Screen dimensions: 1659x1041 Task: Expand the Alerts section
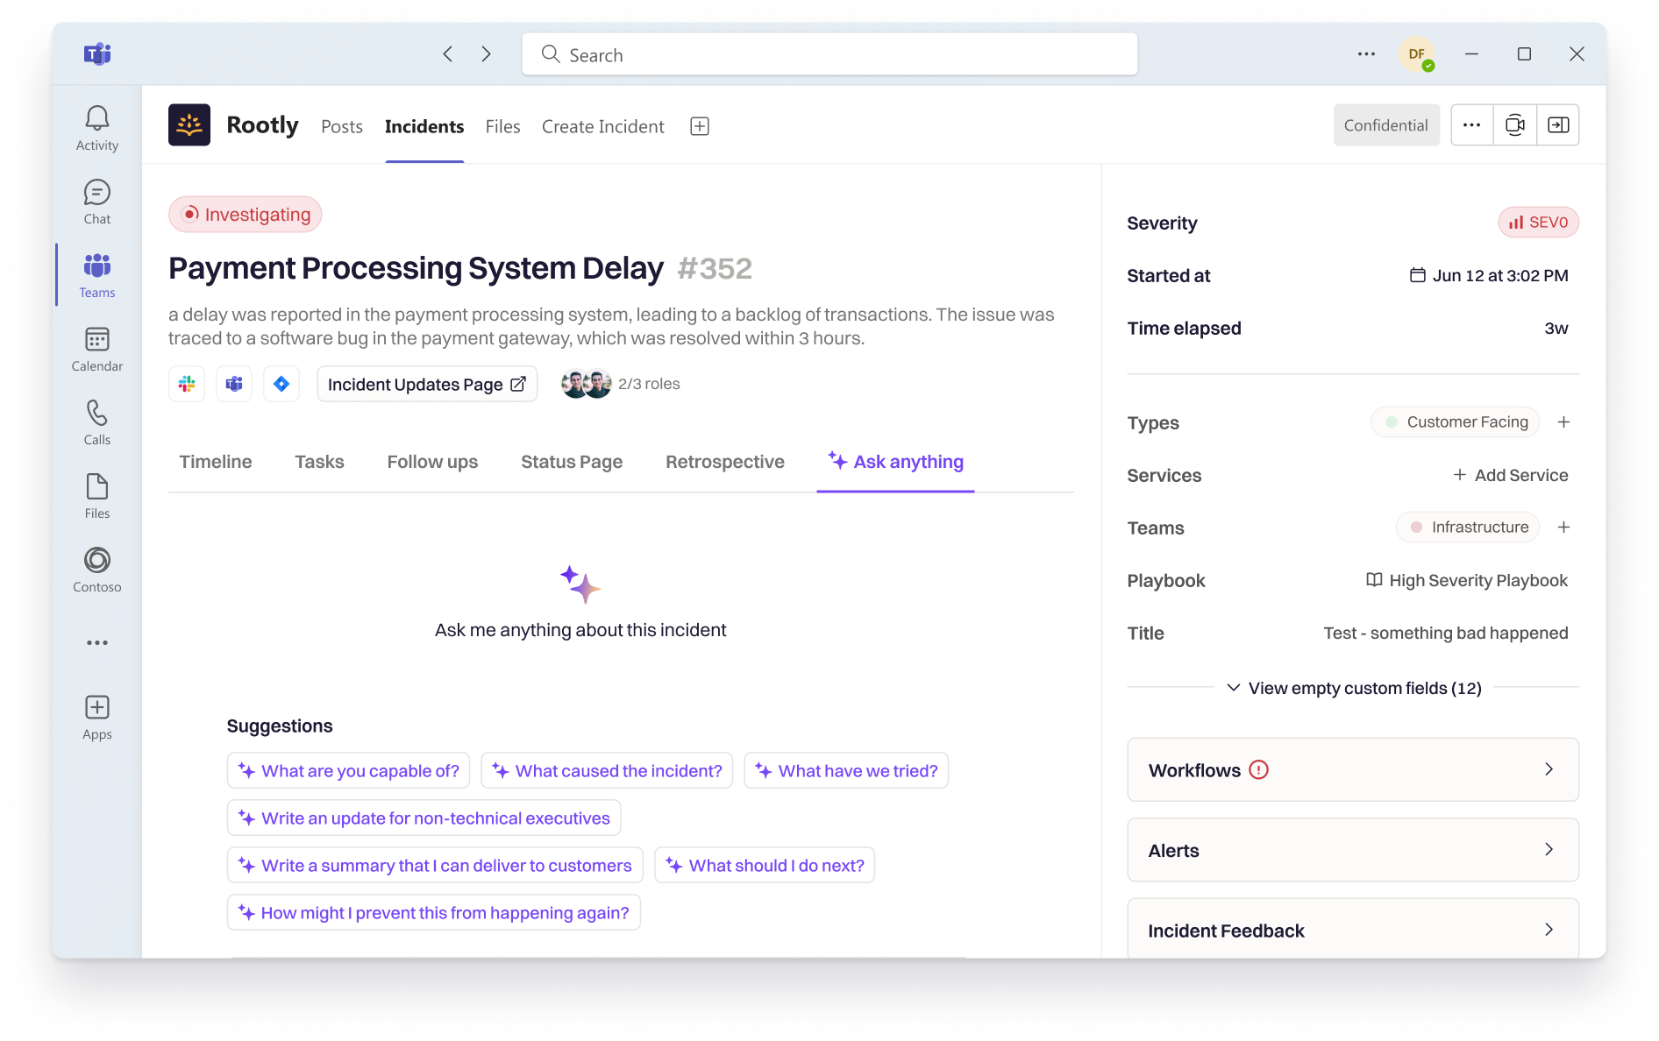[x=1353, y=850]
